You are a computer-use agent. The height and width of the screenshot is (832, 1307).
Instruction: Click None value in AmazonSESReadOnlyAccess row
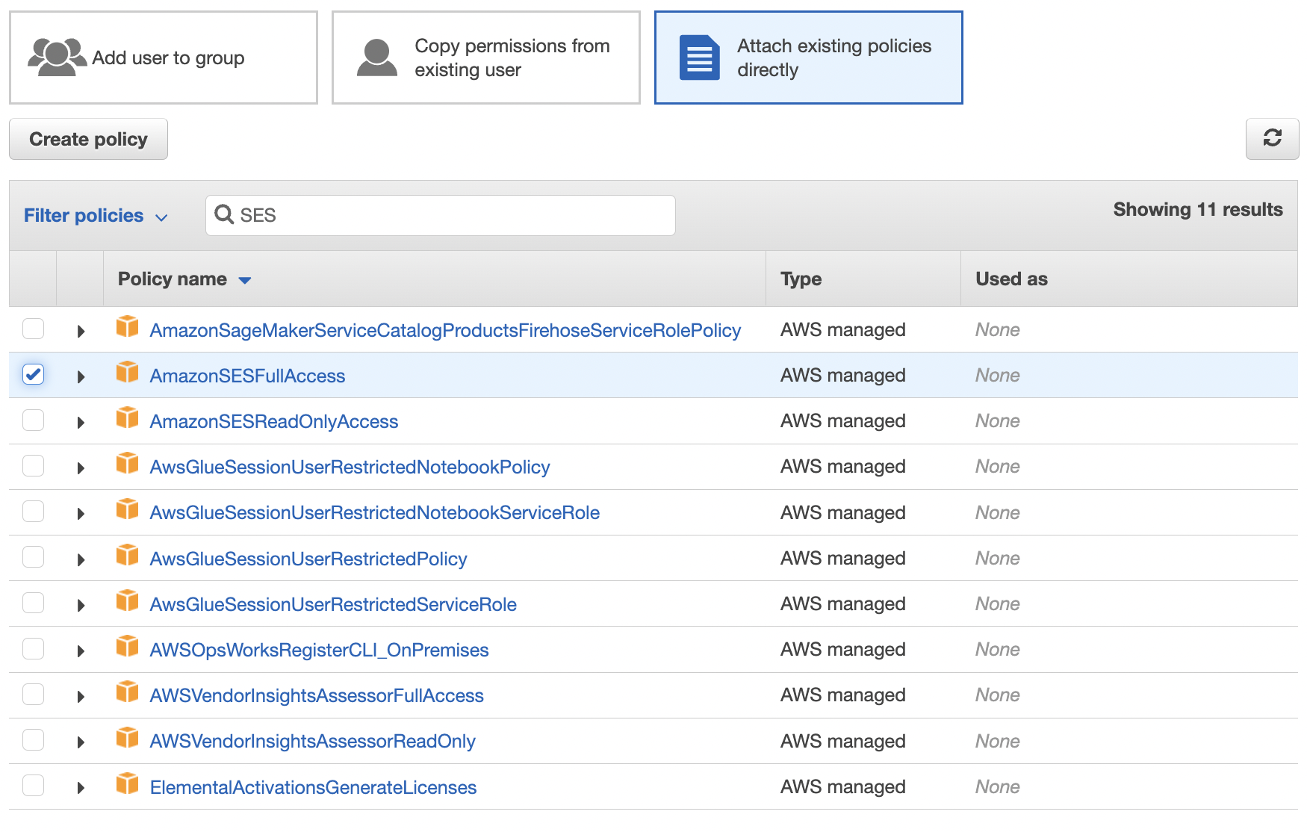pyautogui.click(x=997, y=420)
